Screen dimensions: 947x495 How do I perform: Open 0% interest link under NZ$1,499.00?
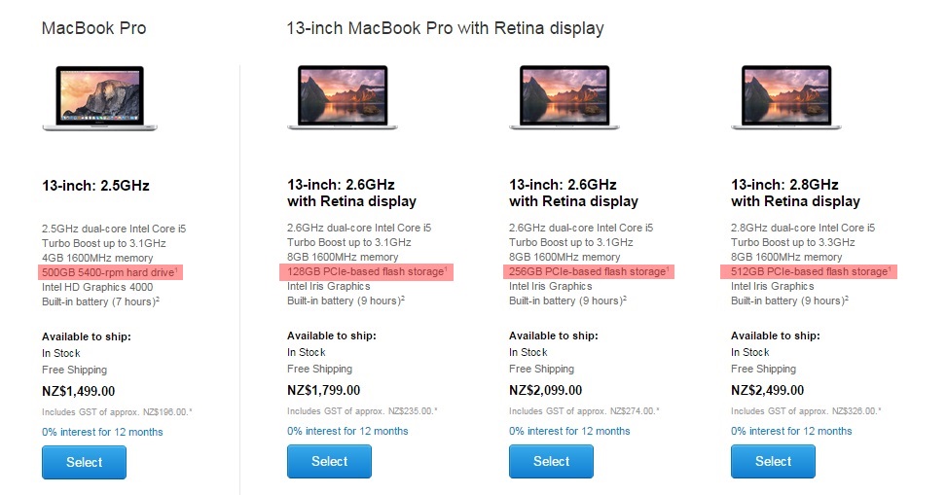tap(102, 432)
